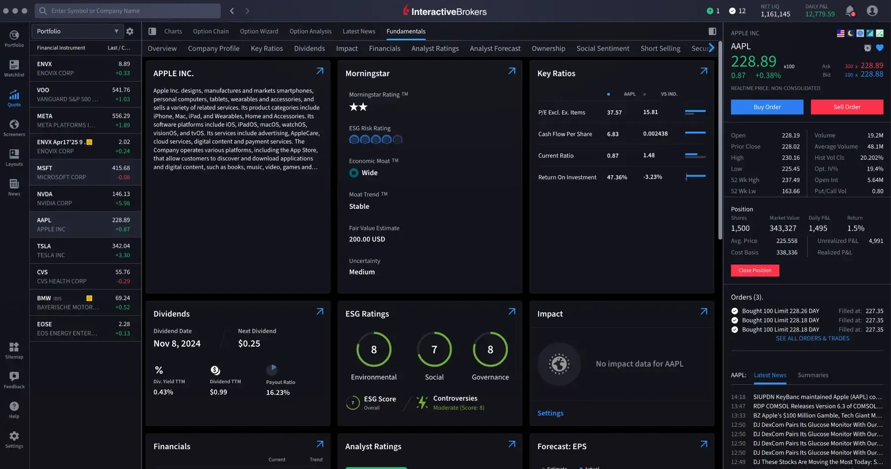Open SEE ALL ORDERS & TRADES link

click(812, 338)
